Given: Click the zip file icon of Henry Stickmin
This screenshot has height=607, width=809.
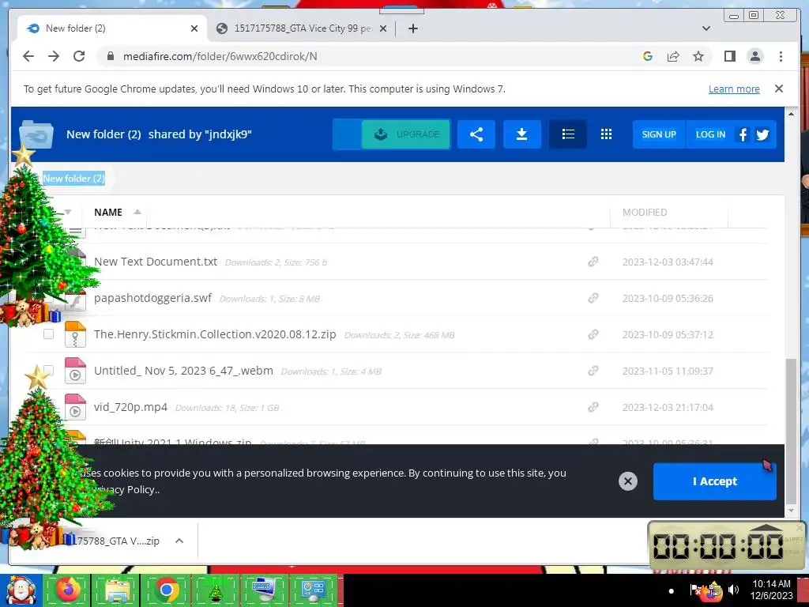Looking at the screenshot, I should coord(75,334).
